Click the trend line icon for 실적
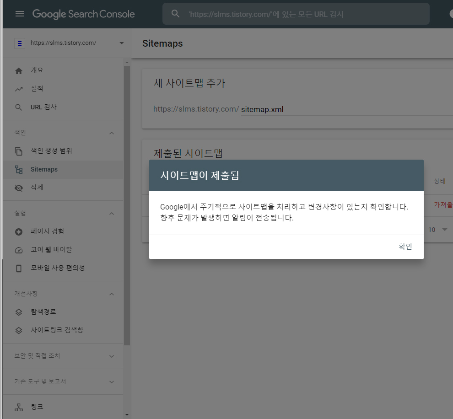Screen dimensions: 453x419 point(19,89)
